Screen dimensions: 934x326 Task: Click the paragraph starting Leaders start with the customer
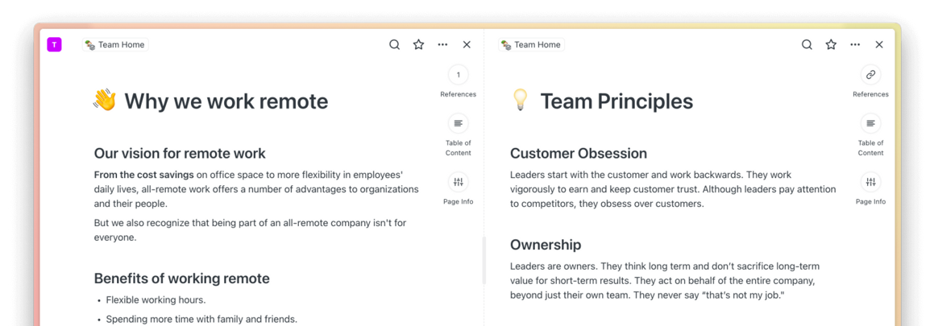(x=673, y=189)
